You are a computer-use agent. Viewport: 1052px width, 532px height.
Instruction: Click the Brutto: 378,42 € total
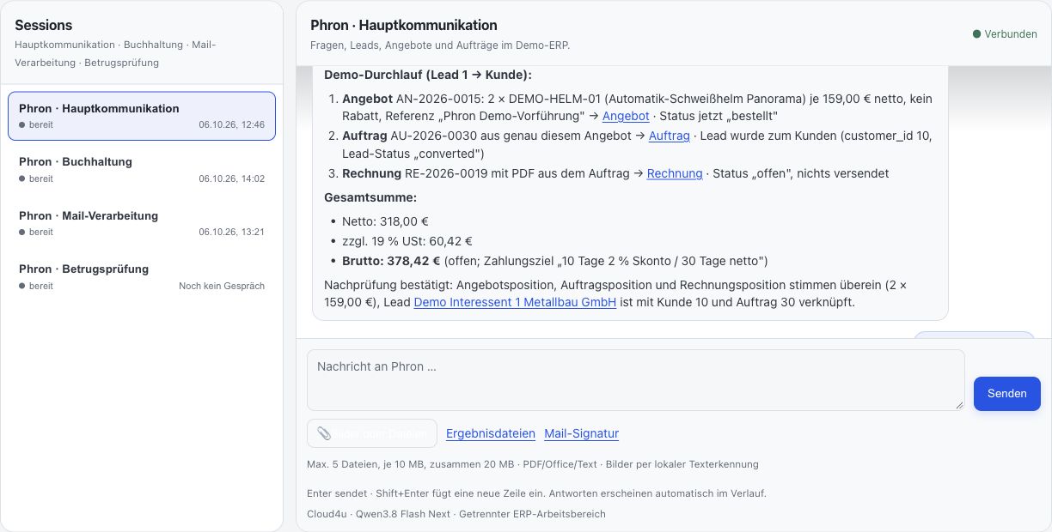pyautogui.click(x=391, y=261)
